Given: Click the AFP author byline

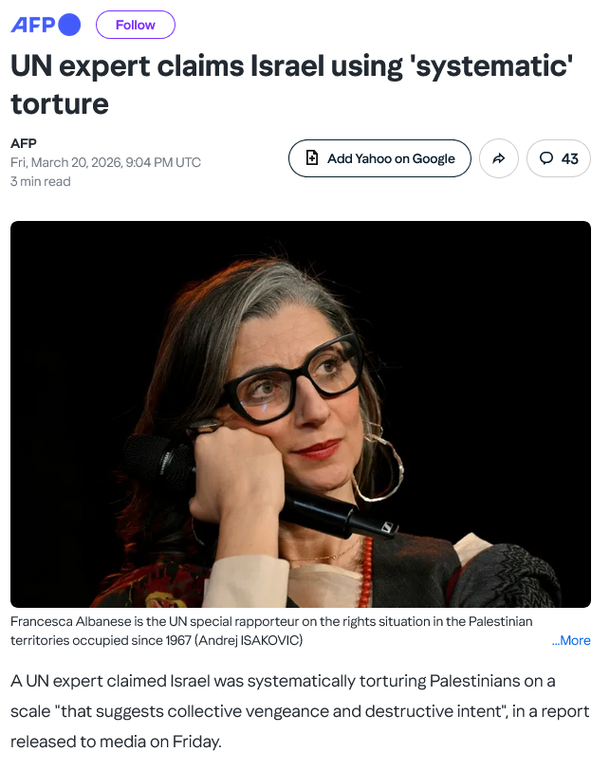Looking at the screenshot, I should [x=24, y=143].
